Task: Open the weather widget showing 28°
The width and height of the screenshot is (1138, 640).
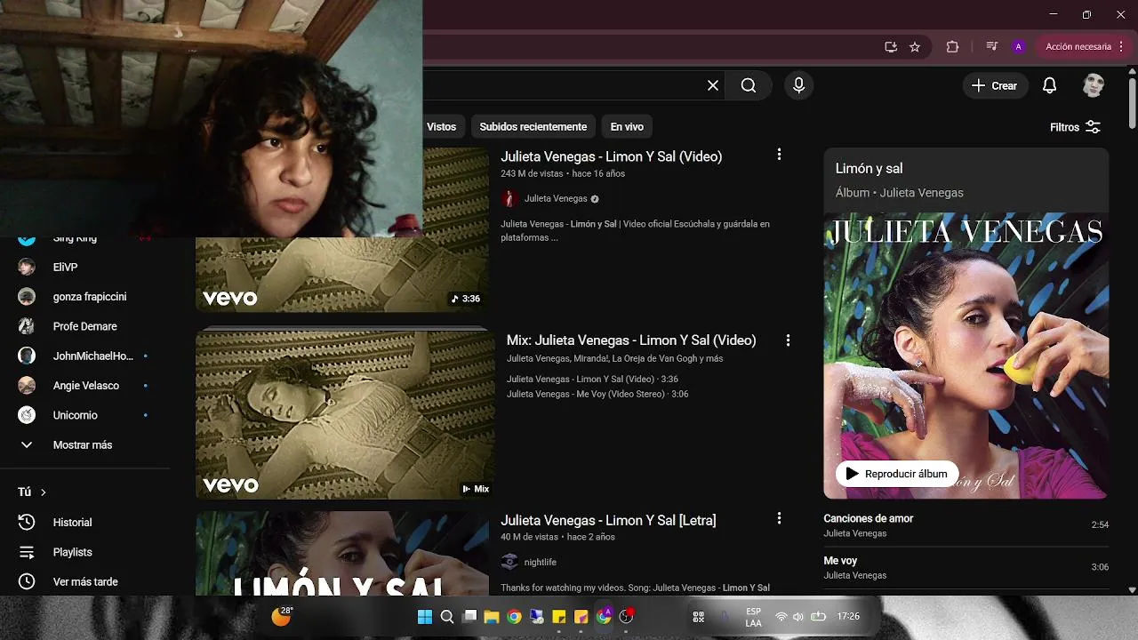Action: tap(282, 616)
